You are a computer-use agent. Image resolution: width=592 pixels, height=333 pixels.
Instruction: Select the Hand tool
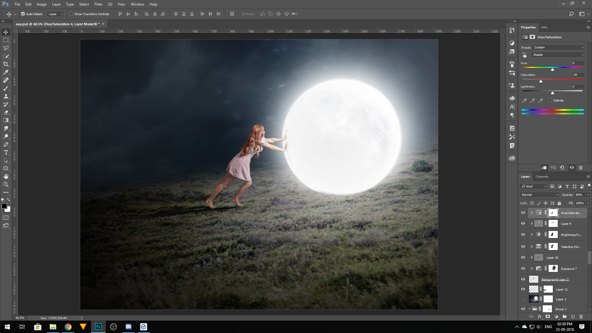pyautogui.click(x=6, y=176)
